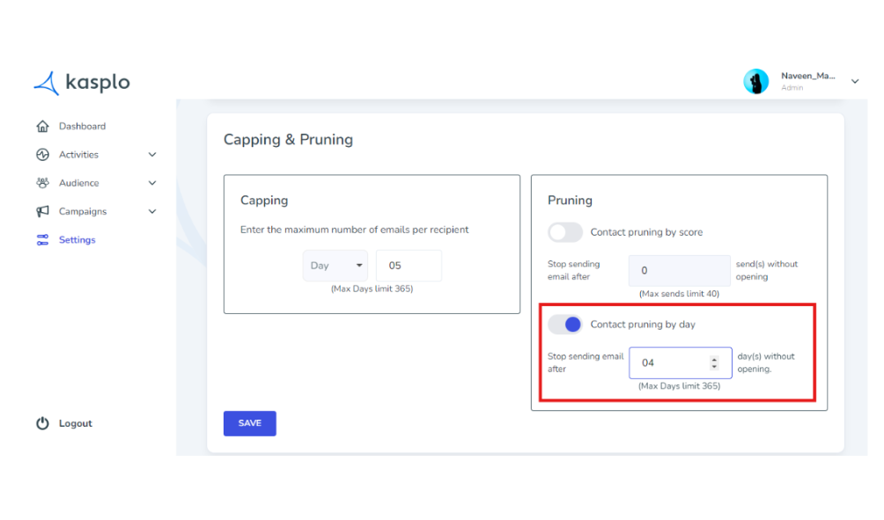Increase pruning days with stepper arrow
This screenshot has height=520, width=884.
[x=714, y=360]
